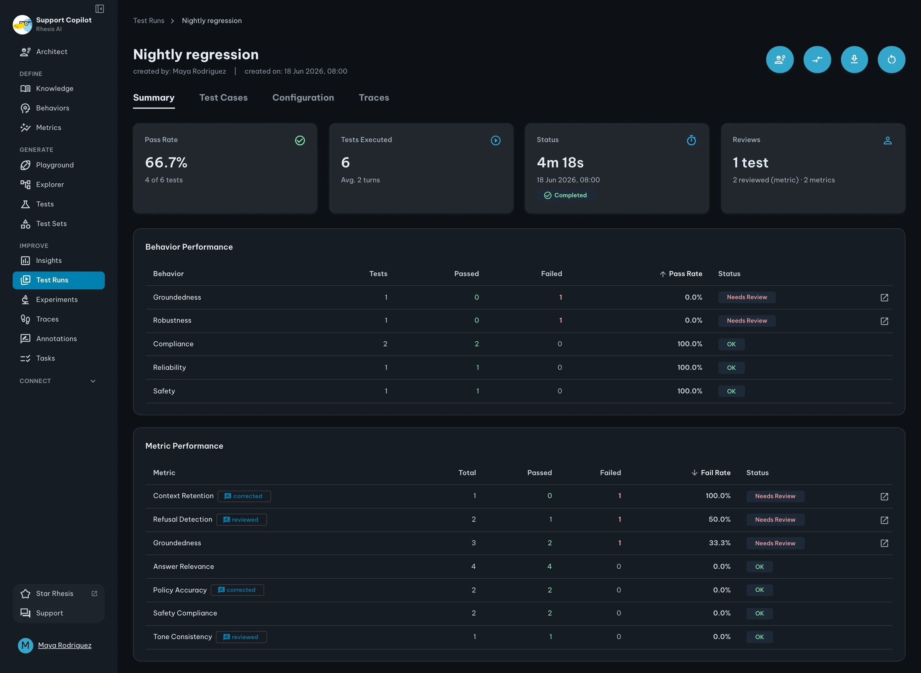Open Metrics in the sidebar
921x673 pixels.
click(58, 128)
